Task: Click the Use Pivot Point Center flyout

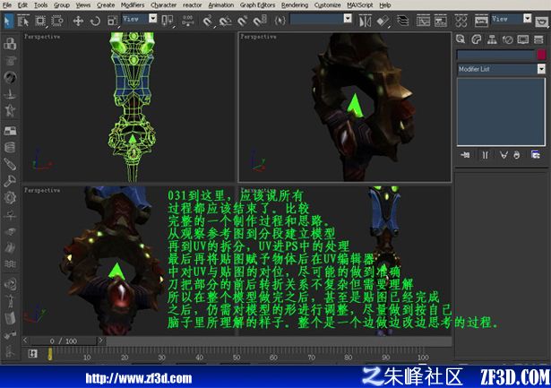Action: [x=168, y=22]
